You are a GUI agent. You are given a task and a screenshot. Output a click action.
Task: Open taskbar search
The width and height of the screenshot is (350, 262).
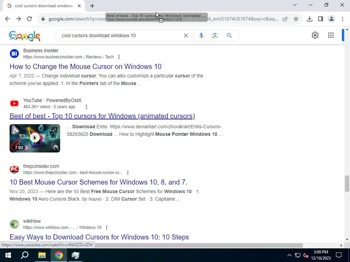25,255
